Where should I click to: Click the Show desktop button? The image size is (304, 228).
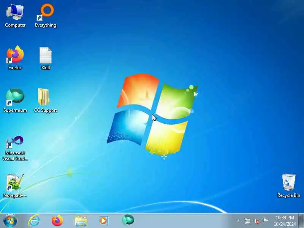pos(301,221)
